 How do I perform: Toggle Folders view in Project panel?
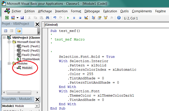19,31
